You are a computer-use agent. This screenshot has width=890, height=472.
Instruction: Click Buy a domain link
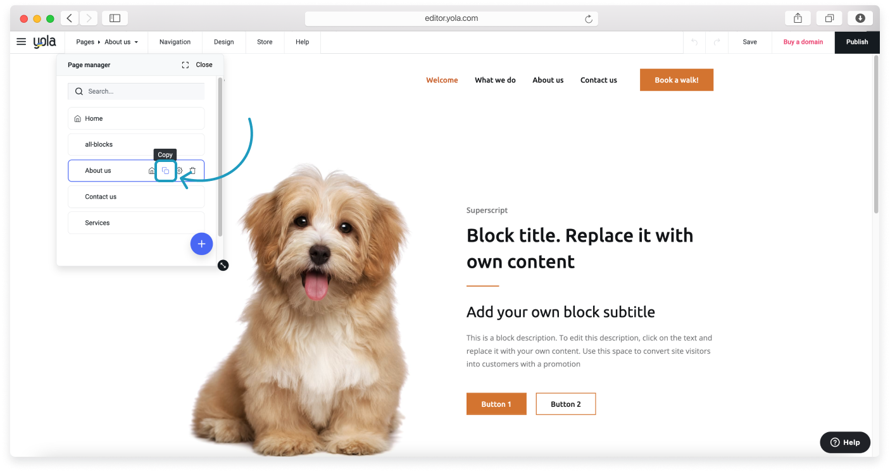click(x=803, y=42)
